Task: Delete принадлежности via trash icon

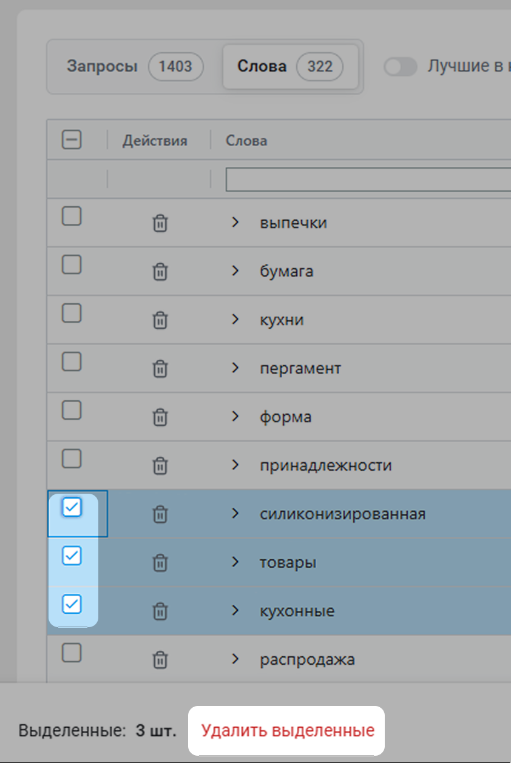Action: (160, 466)
